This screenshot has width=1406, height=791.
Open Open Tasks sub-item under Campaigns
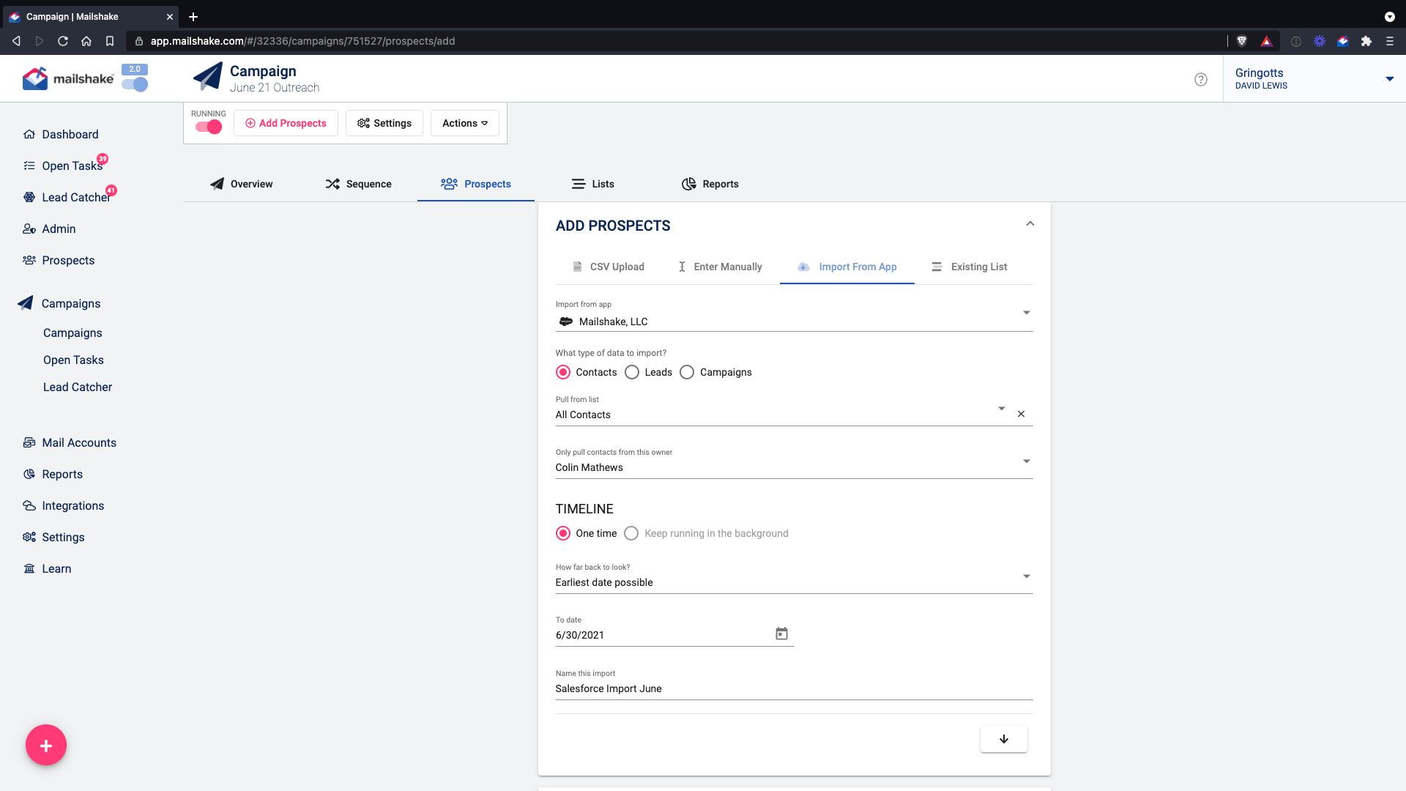click(73, 360)
